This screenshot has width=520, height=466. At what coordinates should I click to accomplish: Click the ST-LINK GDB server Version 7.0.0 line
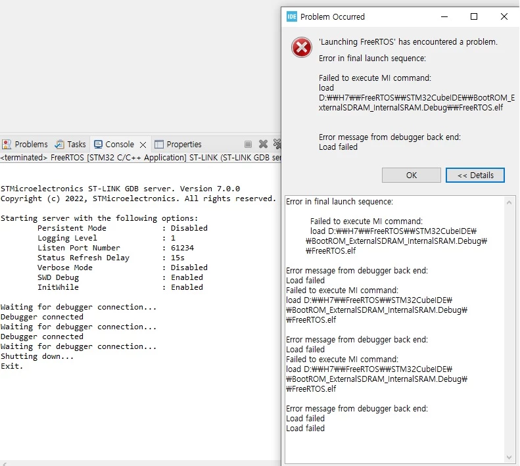click(120, 189)
